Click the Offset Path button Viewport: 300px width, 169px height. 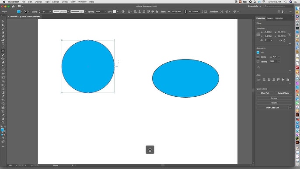tap(265, 93)
